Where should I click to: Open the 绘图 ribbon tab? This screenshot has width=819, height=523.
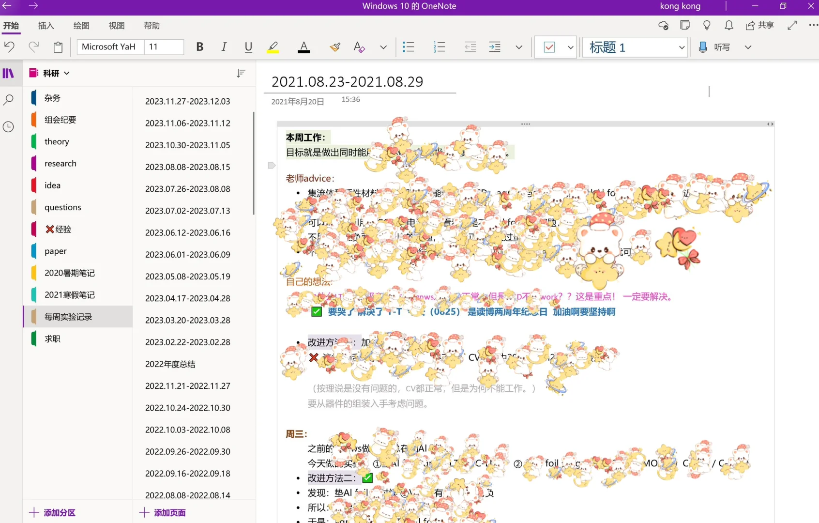[x=81, y=26]
